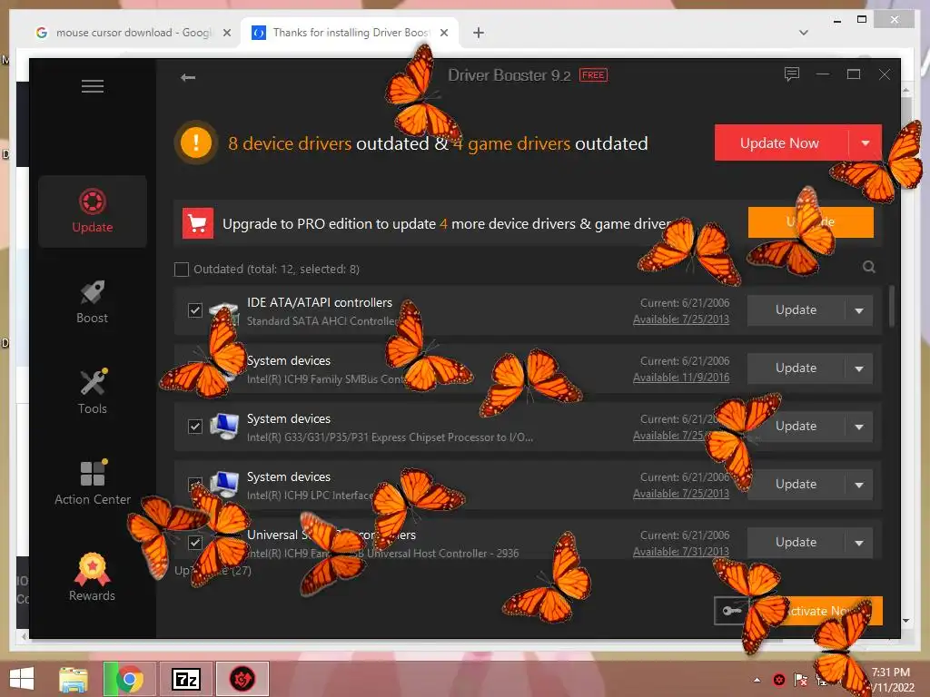Close the Thanks for installing tab
Image resolution: width=930 pixels, height=697 pixels.
click(x=443, y=34)
